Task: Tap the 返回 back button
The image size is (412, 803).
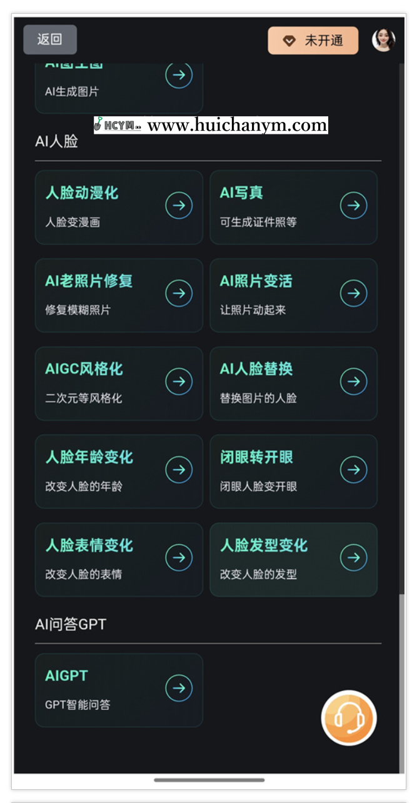Action: coord(50,39)
